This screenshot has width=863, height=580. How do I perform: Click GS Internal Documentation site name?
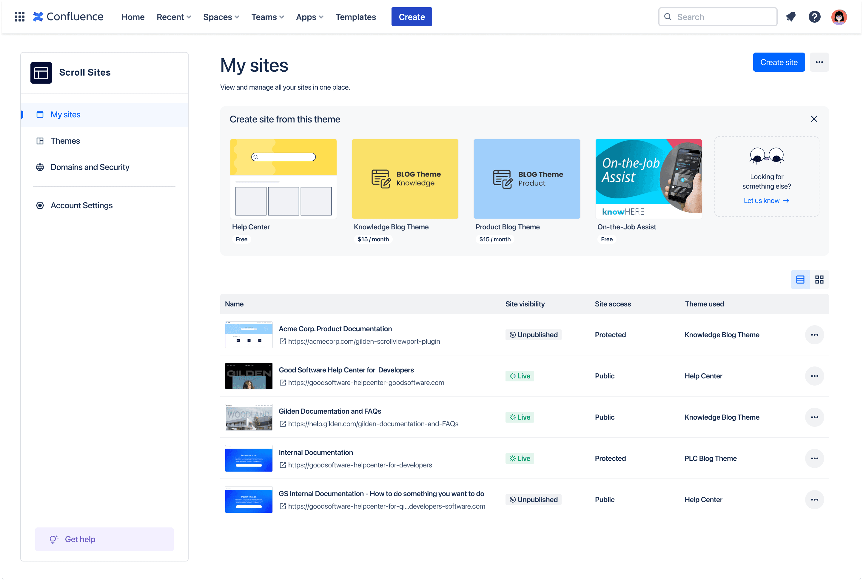pyautogui.click(x=381, y=493)
